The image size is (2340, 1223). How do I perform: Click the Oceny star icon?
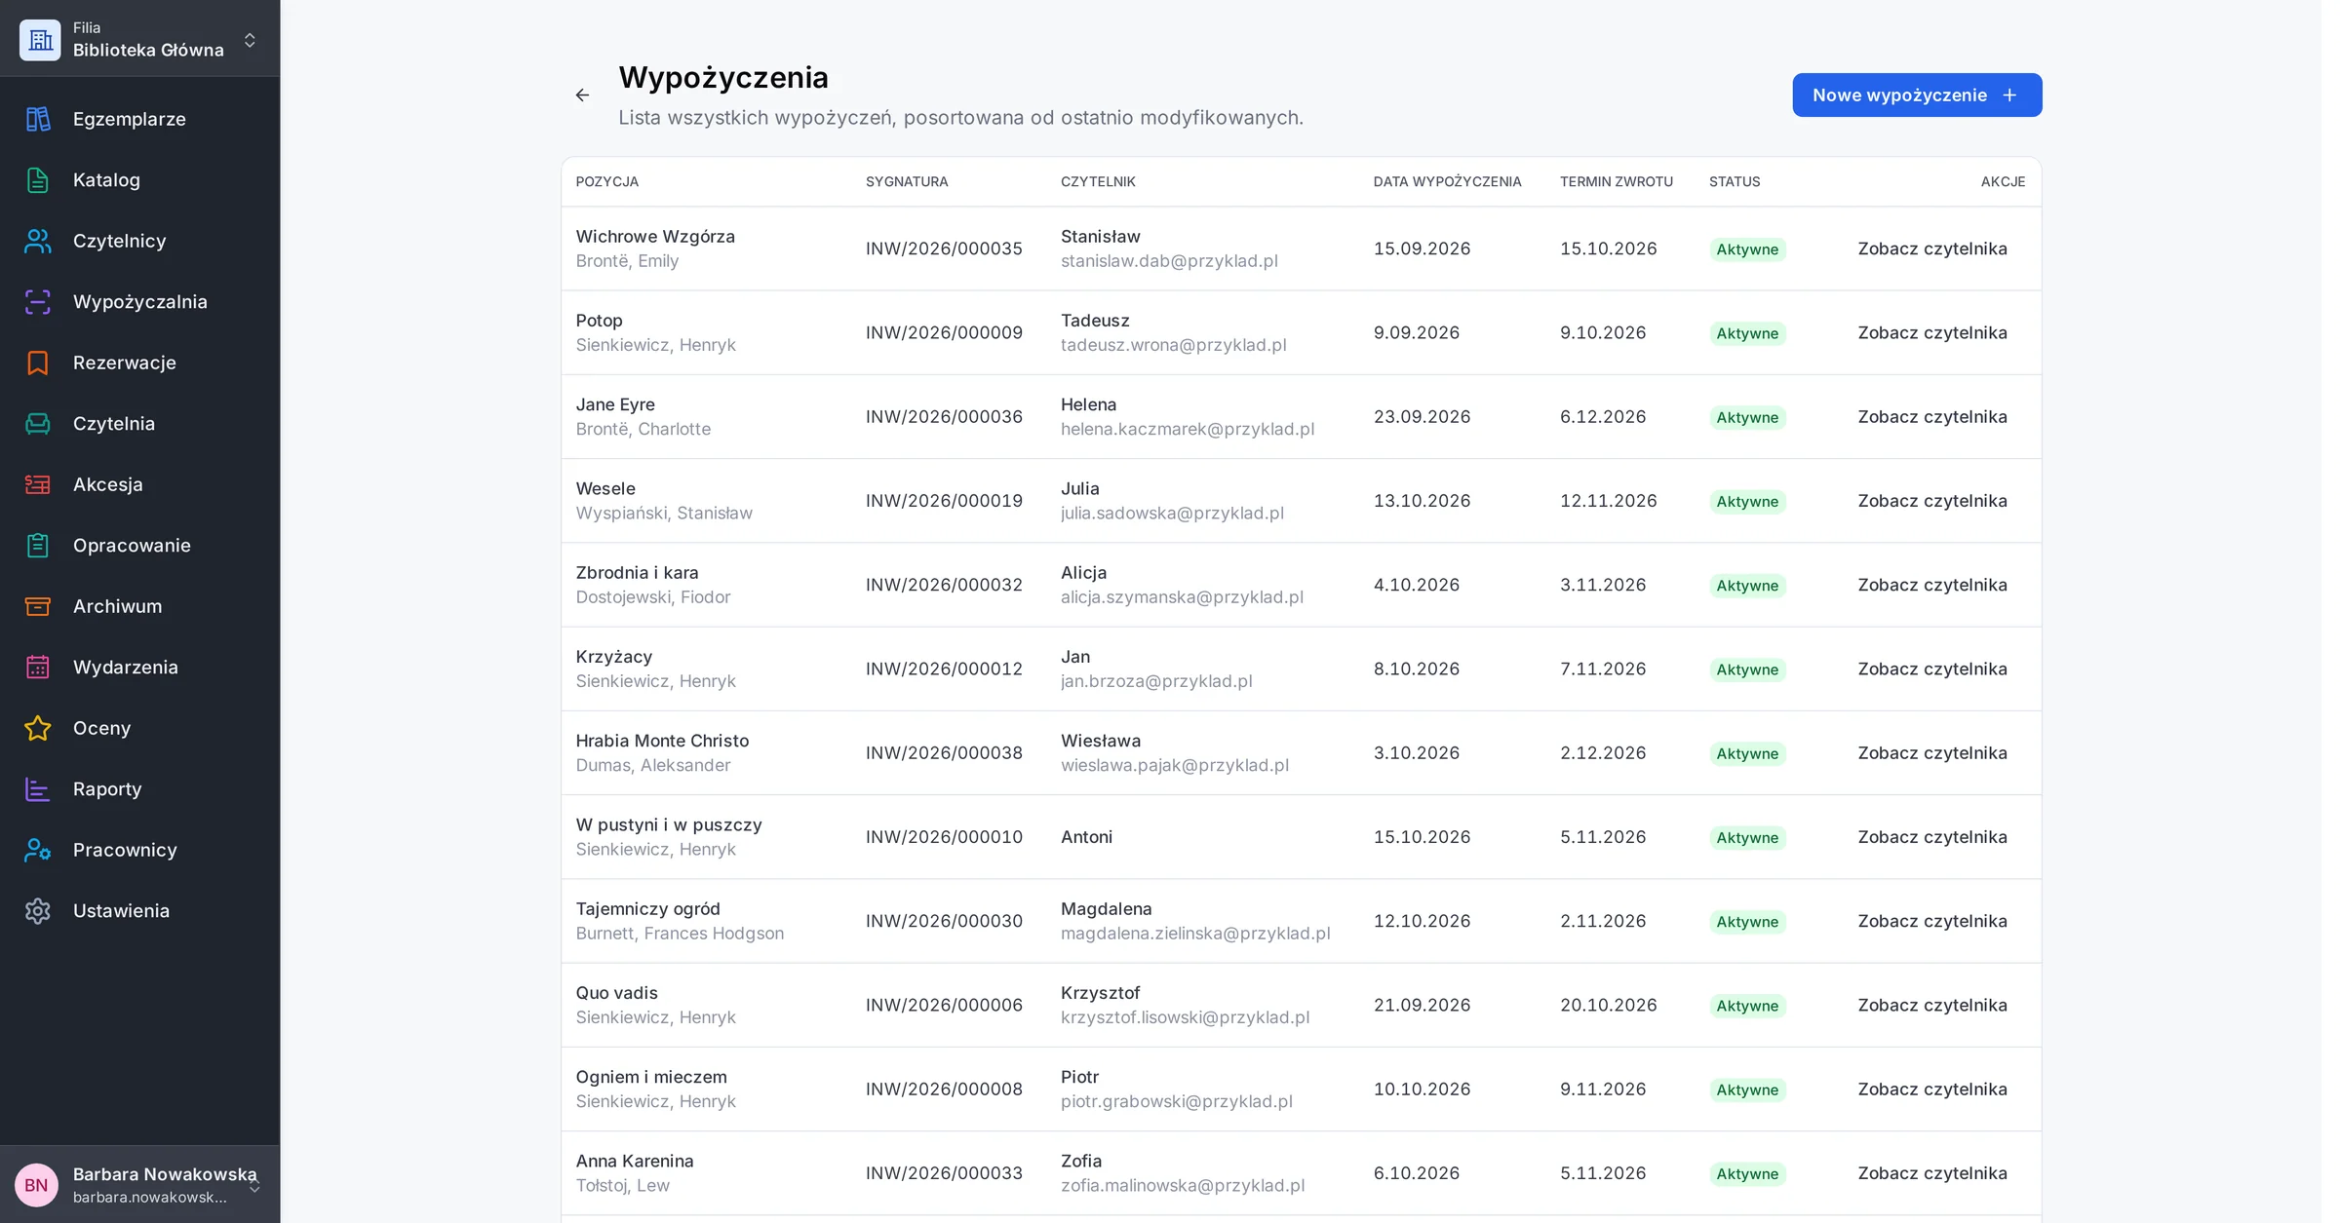click(37, 728)
